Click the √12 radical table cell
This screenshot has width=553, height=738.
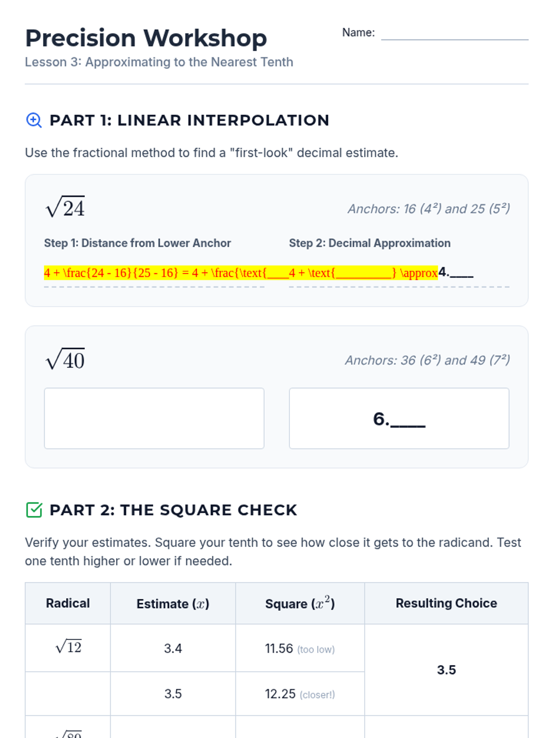(68, 648)
